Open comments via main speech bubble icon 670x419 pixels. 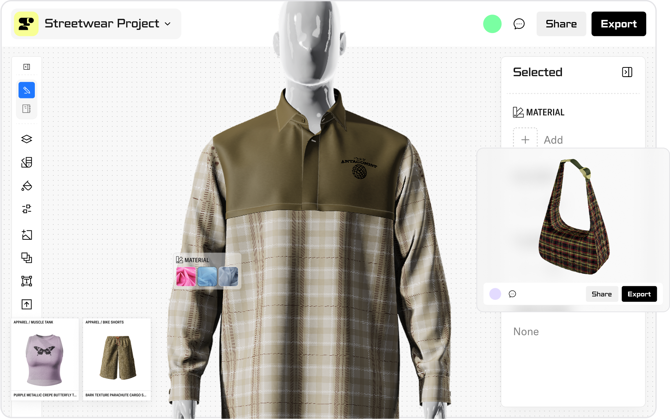(x=519, y=24)
